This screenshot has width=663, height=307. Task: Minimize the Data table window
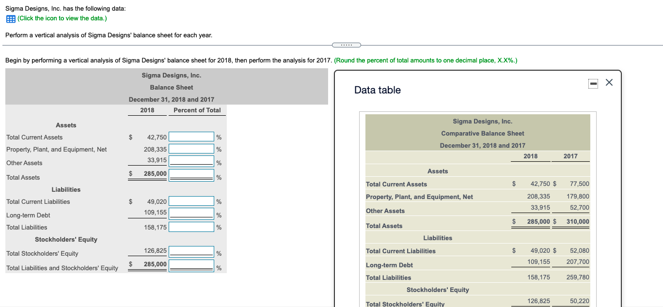(593, 83)
